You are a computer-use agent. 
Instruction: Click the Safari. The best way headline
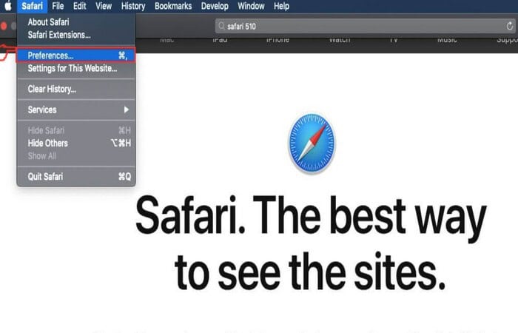point(311,219)
